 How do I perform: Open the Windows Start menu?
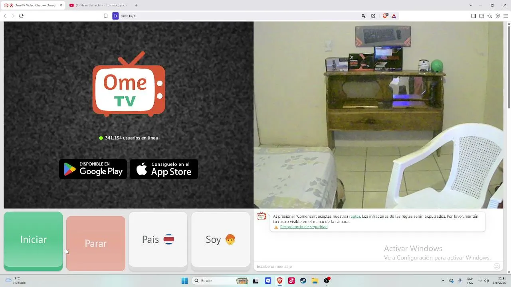[x=184, y=281]
